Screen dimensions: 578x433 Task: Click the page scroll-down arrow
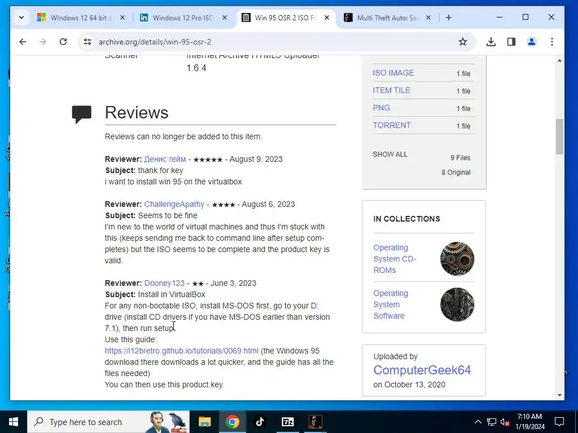click(x=559, y=395)
